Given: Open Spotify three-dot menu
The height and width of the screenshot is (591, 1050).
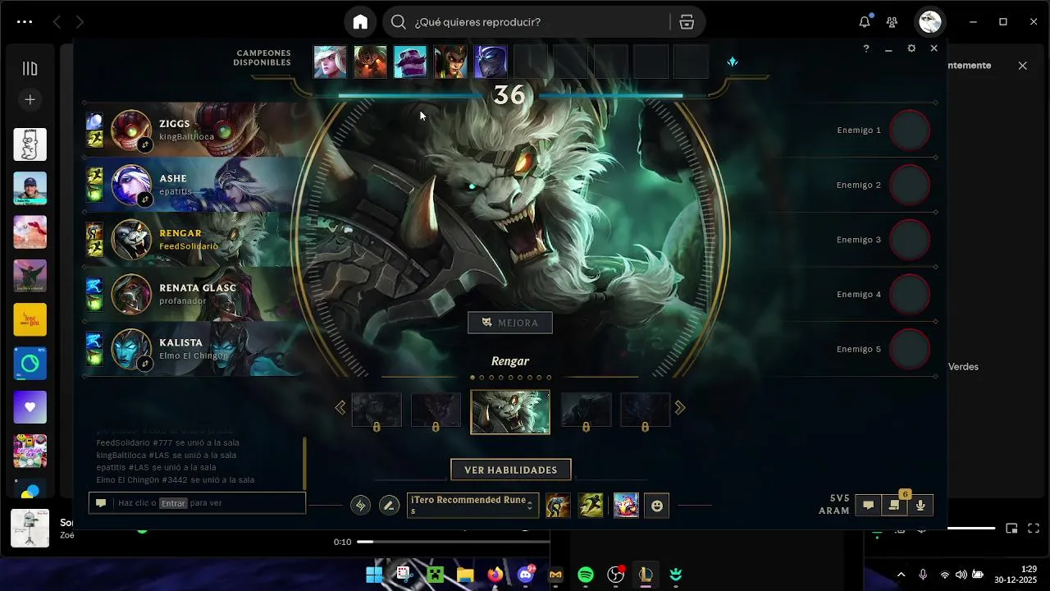Looking at the screenshot, I should [25, 22].
